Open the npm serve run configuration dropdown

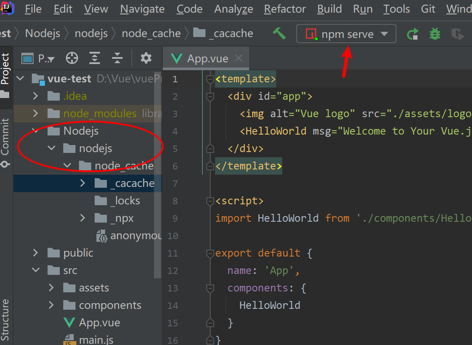tap(346, 34)
